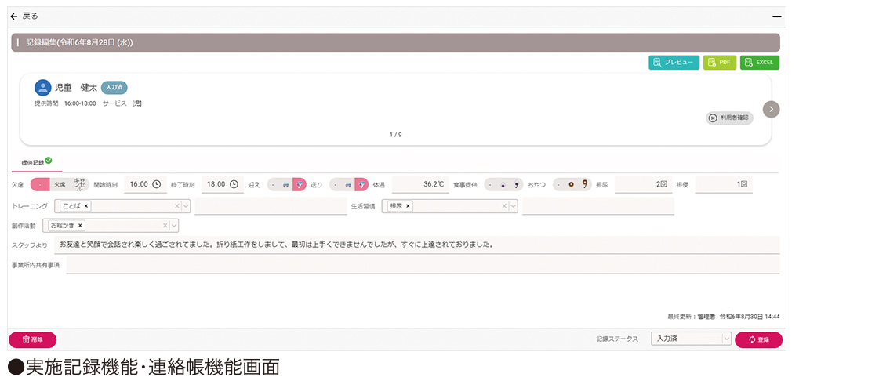Expand the 創作活動 dropdown arrow
The height and width of the screenshot is (377, 879).
point(174,225)
